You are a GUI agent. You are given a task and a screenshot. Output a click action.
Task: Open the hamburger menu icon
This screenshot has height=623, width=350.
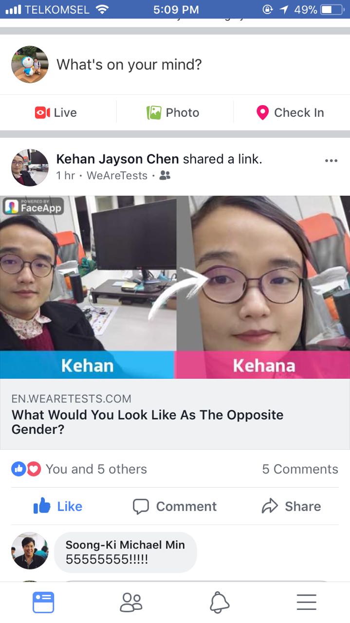coord(306,603)
